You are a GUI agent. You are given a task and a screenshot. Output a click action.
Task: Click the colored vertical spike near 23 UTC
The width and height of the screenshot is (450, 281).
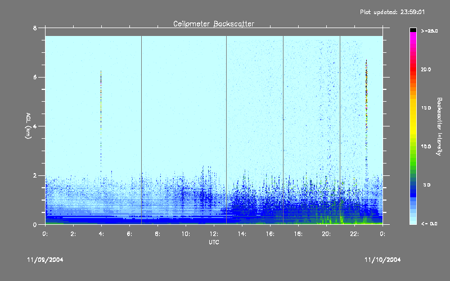coord(366,117)
